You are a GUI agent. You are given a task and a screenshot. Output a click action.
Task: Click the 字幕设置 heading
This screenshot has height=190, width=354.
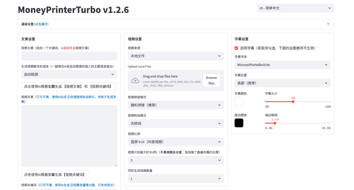point(241,39)
